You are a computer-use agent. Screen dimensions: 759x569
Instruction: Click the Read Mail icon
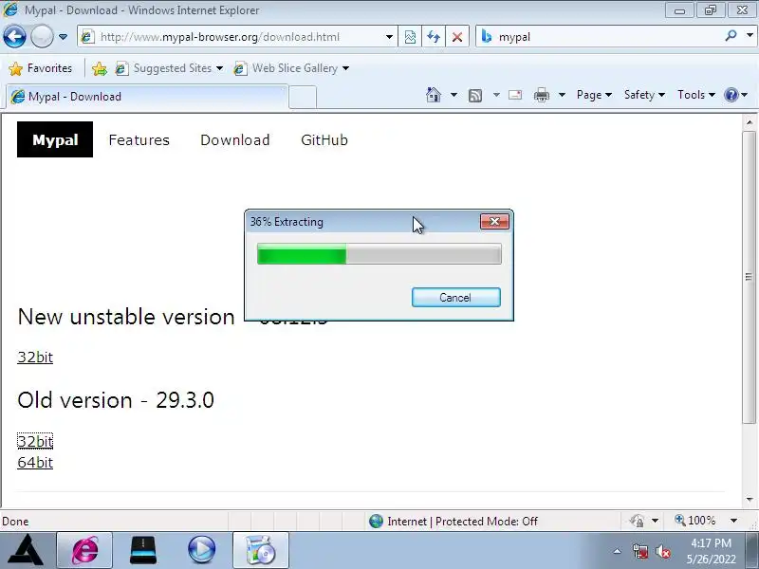click(x=515, y=95)
